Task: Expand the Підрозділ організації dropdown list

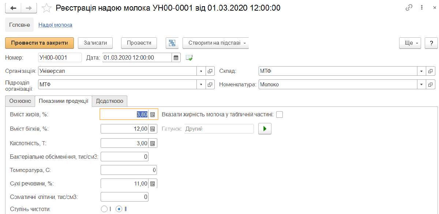Action: (x=202, y=85)
